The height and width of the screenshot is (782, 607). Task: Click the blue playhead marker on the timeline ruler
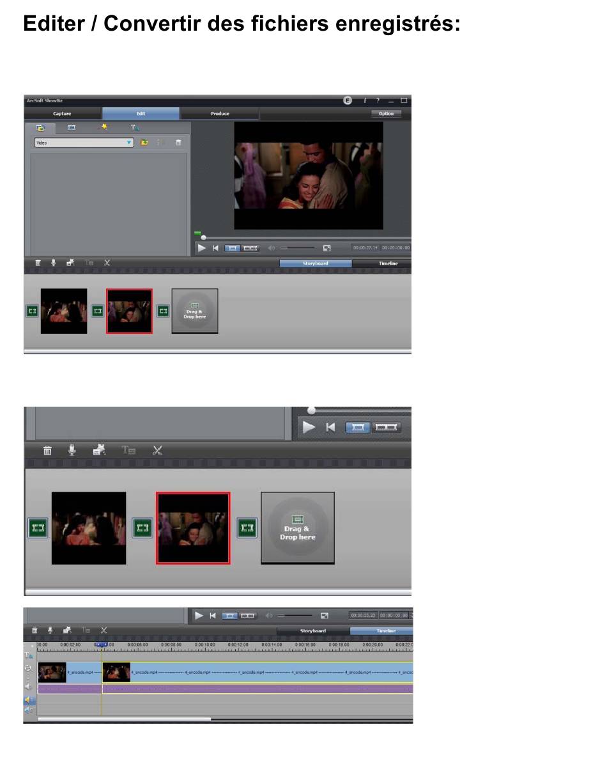click(101, 645)
